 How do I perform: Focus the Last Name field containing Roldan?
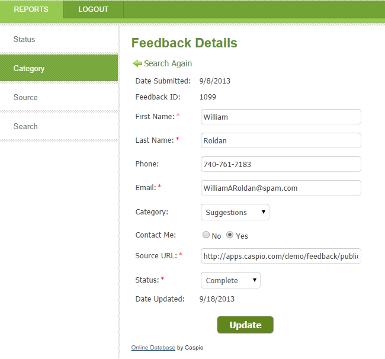(x=281, y=140)
